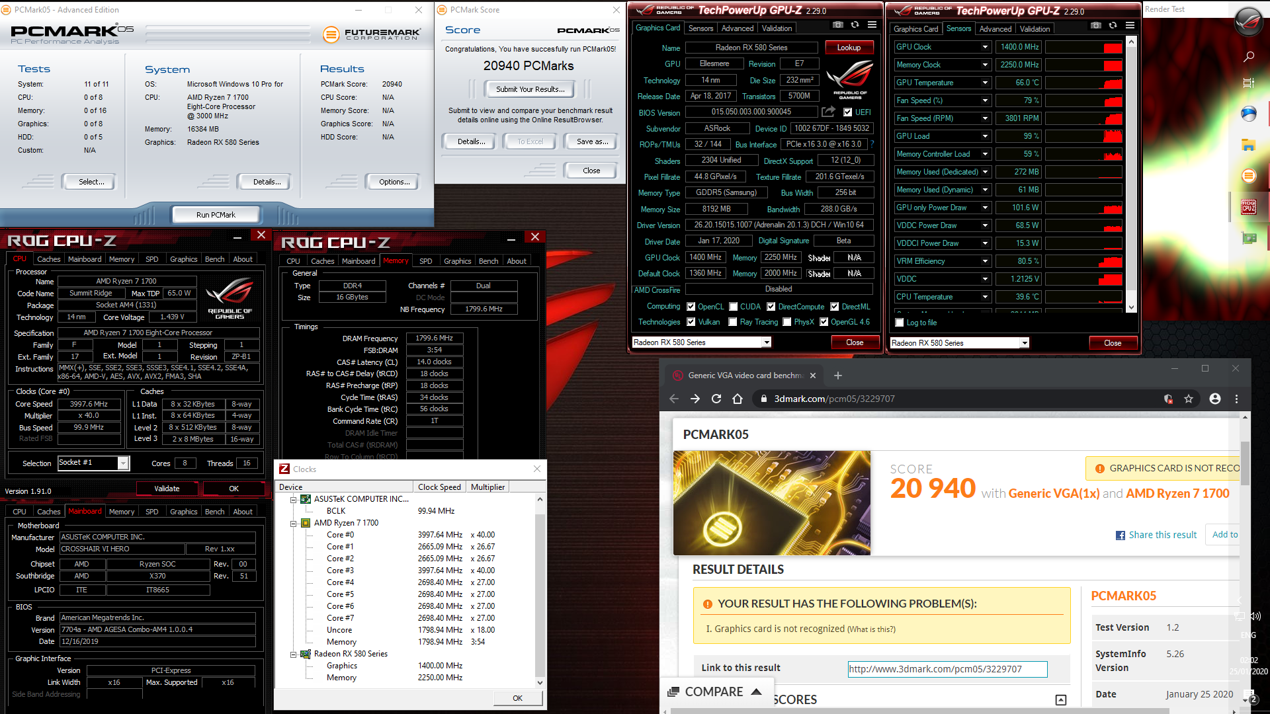Click the Chrome home button
This screenshot has width=1270, height=714.
738,399
